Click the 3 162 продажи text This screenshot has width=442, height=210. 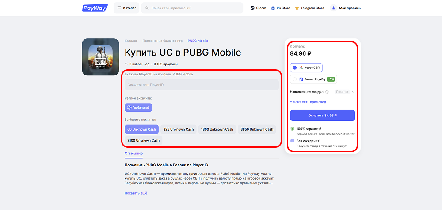166,64
